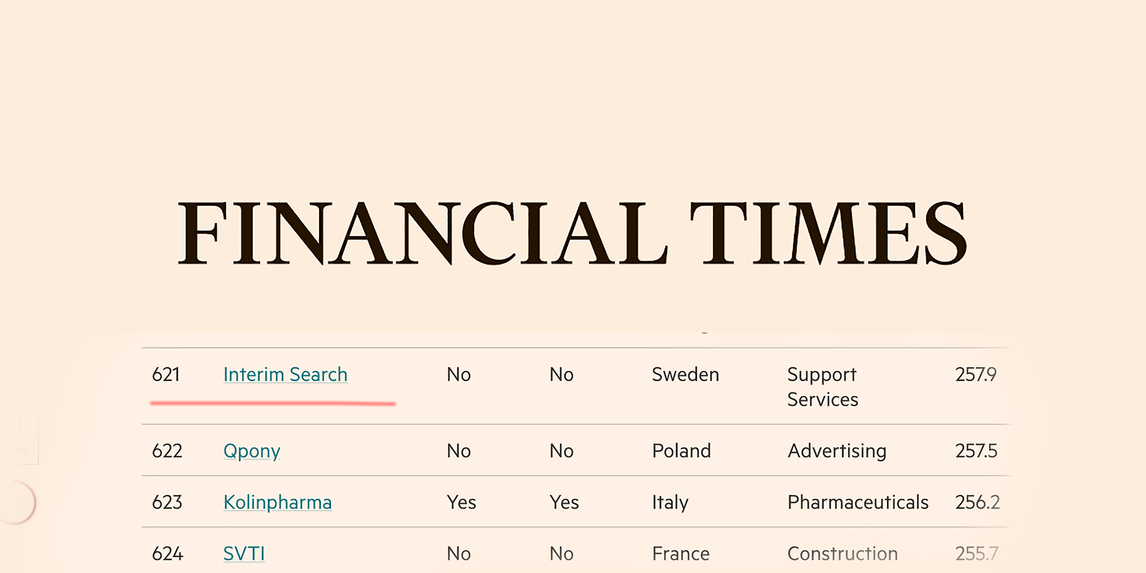The width and height of the screenshot is (1146, 573).
Task: Select rank number 623
Action: click(167, 502)
